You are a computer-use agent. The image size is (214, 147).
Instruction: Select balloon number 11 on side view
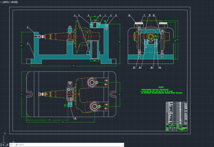(x=145, y=15)
